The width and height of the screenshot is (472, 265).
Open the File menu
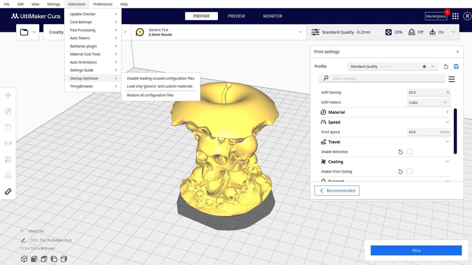coord(6,4)
